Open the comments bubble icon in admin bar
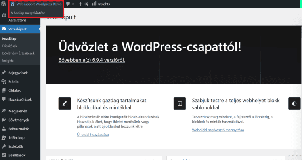302x160 pixels. (x=68, y=4)
